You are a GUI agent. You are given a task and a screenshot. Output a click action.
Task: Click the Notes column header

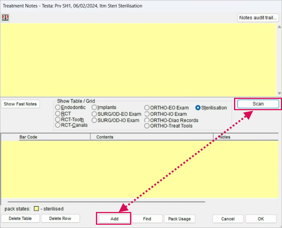(x=246, y=137)
